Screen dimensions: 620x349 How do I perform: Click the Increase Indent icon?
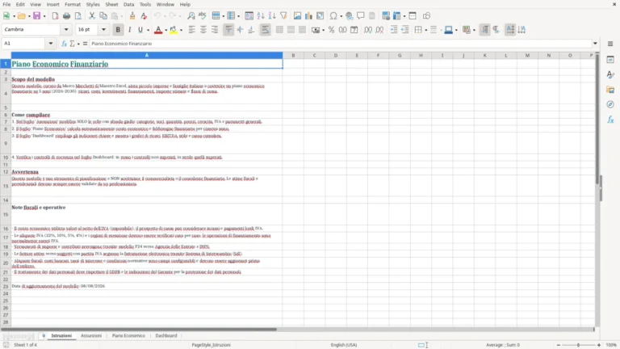click(x=394, y=30)
